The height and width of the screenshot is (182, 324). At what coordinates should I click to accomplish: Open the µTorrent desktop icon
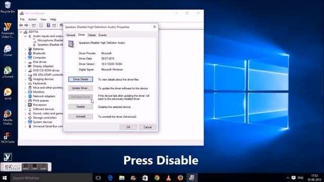(x=8, y=72)
